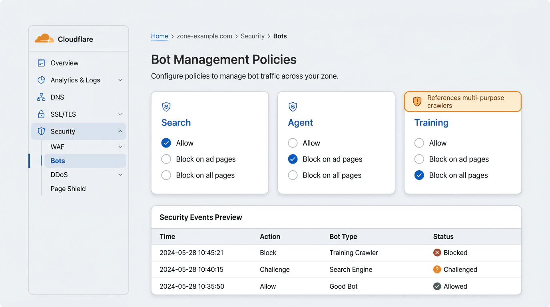
Task: Click the Good Bot cell
Action: (344, 286)
